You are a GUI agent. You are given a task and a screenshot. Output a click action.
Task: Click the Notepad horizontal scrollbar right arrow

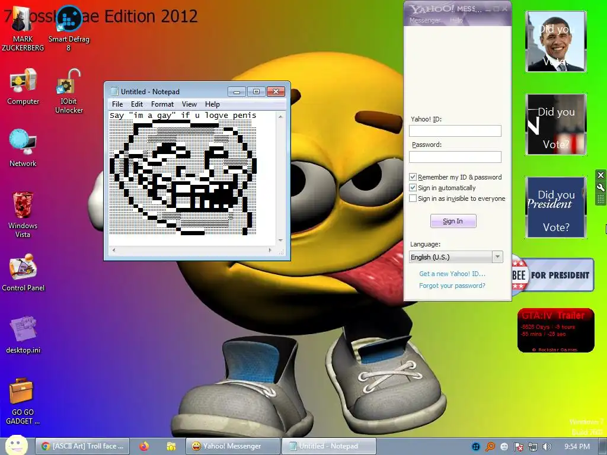coord(270,251)
